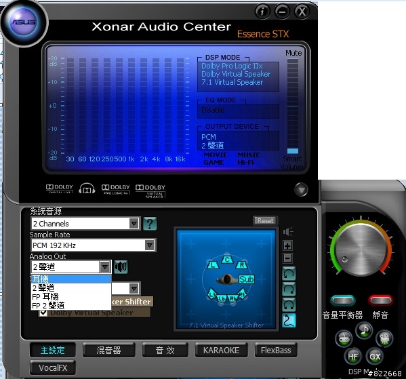This screenshot has width=406, height=379.
Task: Click the GAME indicator label
Action: (x=214, y=163)
